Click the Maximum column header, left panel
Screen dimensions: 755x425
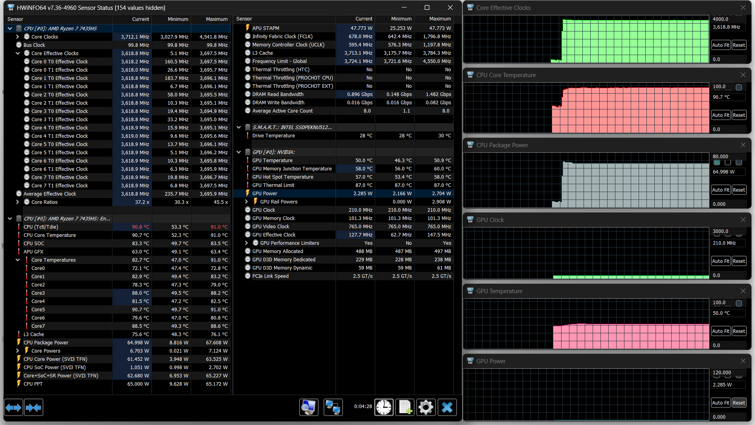[x=216, y=19]
